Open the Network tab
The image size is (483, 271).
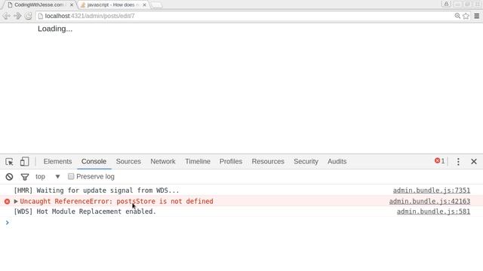pyautogui.click(x=163, y=161)
